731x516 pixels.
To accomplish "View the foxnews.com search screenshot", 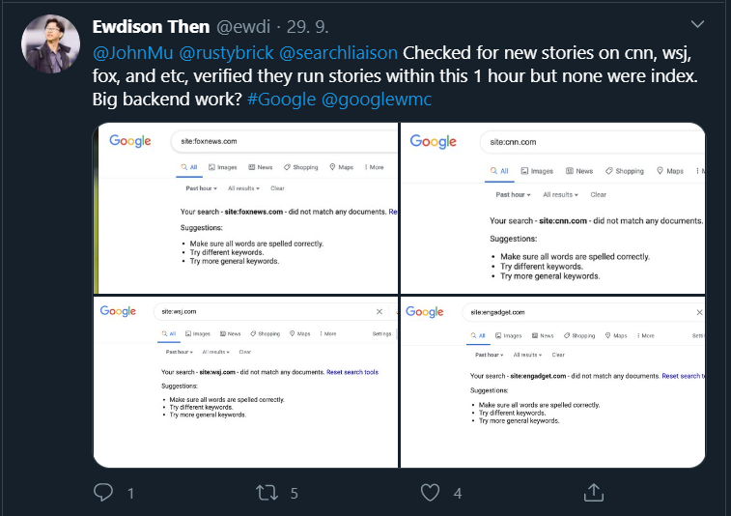I will click(x=245, y=208).
